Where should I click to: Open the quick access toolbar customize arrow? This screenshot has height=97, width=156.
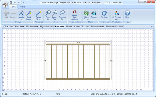coord(23,3)
